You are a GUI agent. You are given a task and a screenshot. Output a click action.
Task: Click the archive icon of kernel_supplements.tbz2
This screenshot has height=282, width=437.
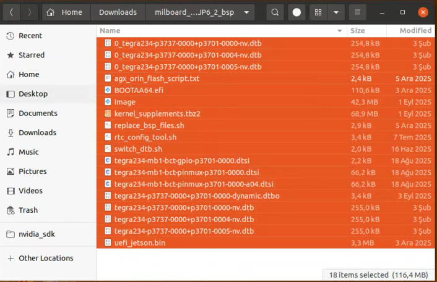click(108, 114)
